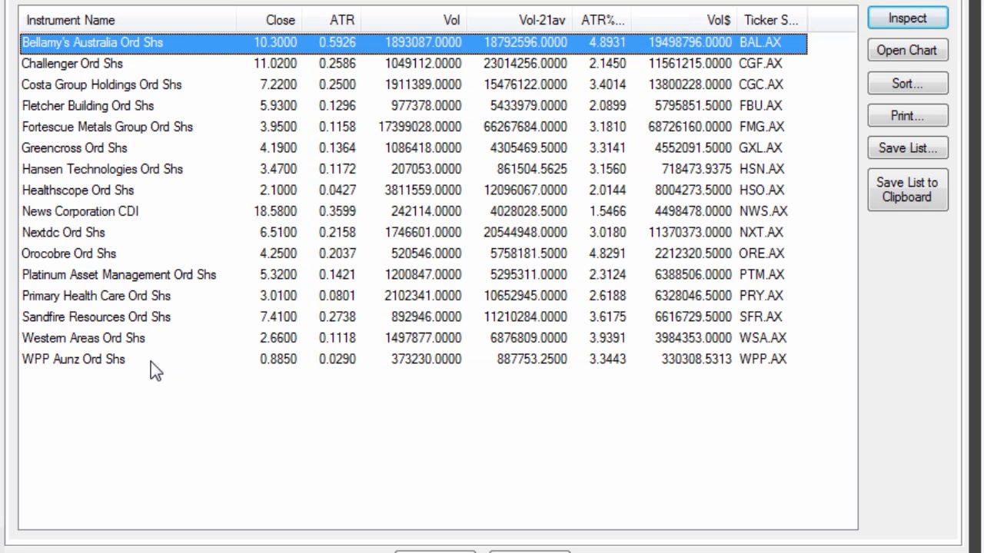This screenshot has width=984, height=553.
Task: Select WPP Aunz Ord Shs row
Action: [x=414, y=359]
